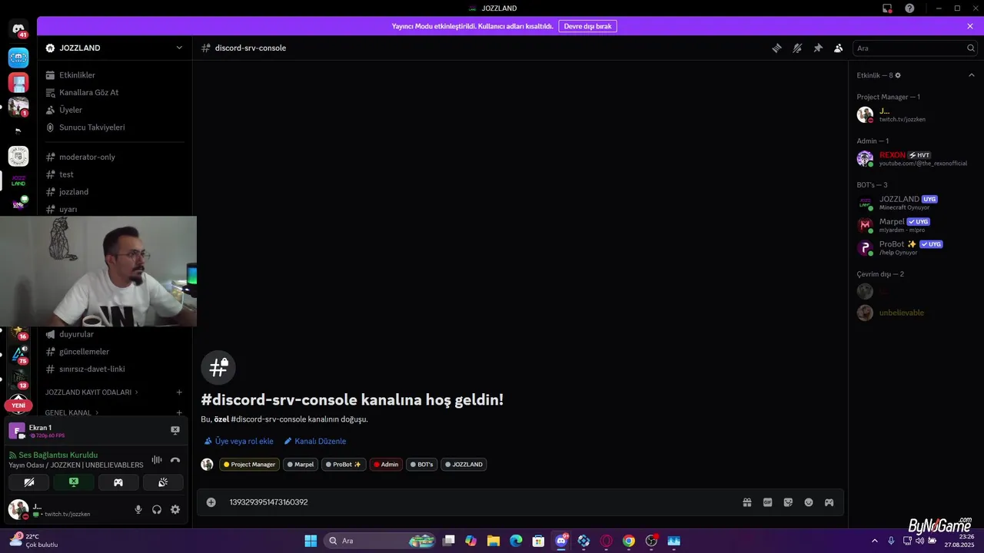Open own profile avatar in user panel
This screenshot has width=984, height=553.
18,509
